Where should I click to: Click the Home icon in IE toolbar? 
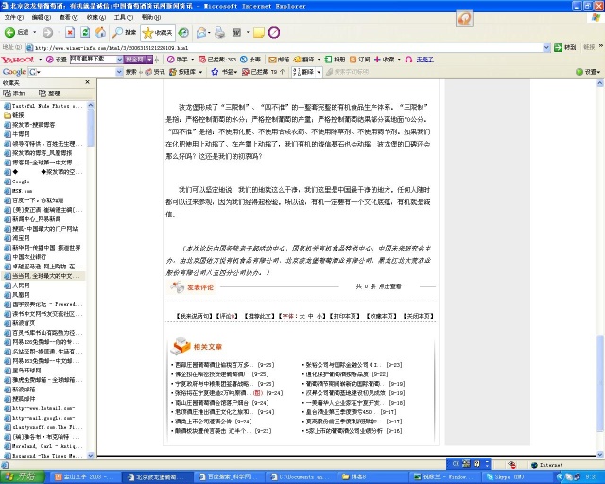(99, 32)
